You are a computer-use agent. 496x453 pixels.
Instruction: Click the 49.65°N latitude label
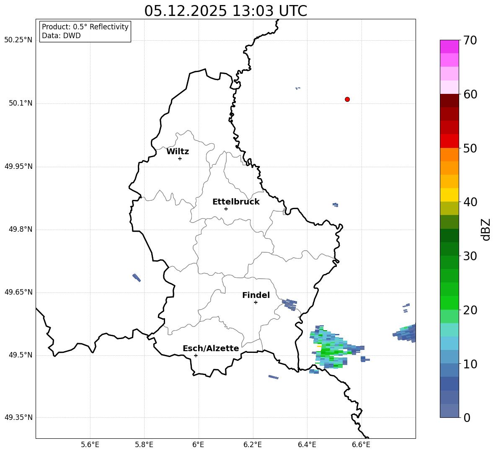click(x=18, y=293)
